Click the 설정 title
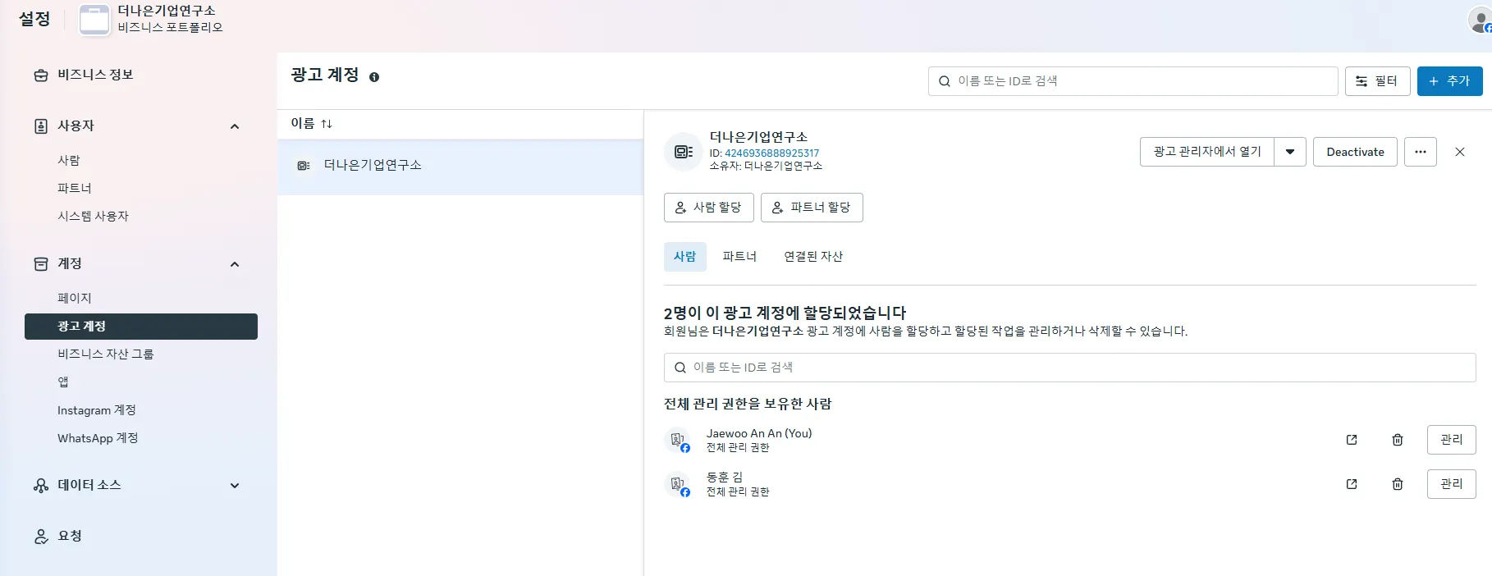The height and width of the screenshot is (576, 1492). [x=34, y=19]
